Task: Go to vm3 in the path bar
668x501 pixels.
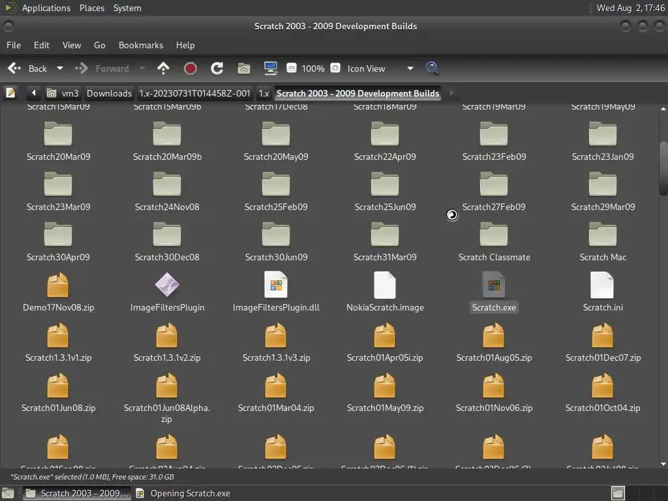Action: (x=63, y=93)
